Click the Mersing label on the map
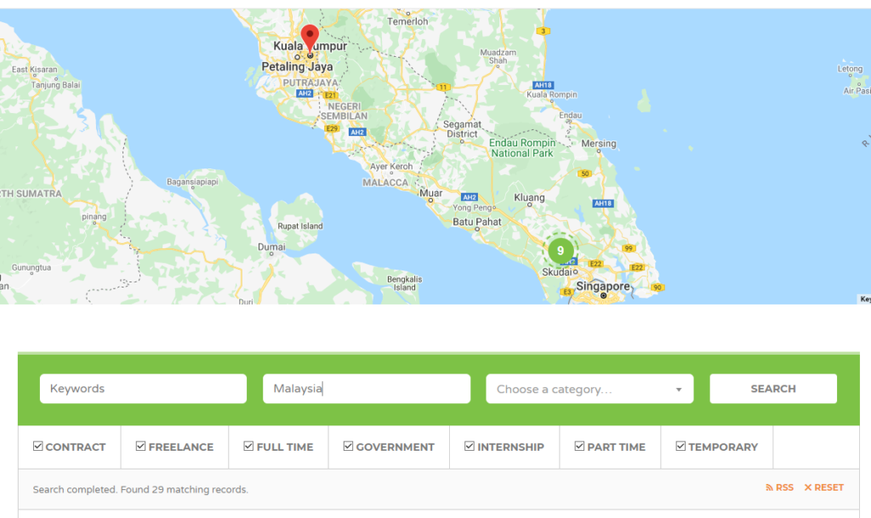The height and width of the screenshot is (518, 871). point(598,143)
